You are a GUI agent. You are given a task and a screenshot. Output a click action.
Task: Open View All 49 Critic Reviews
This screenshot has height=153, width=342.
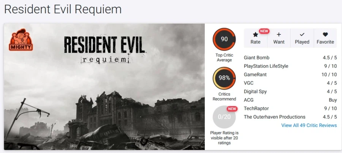[309, 125]
